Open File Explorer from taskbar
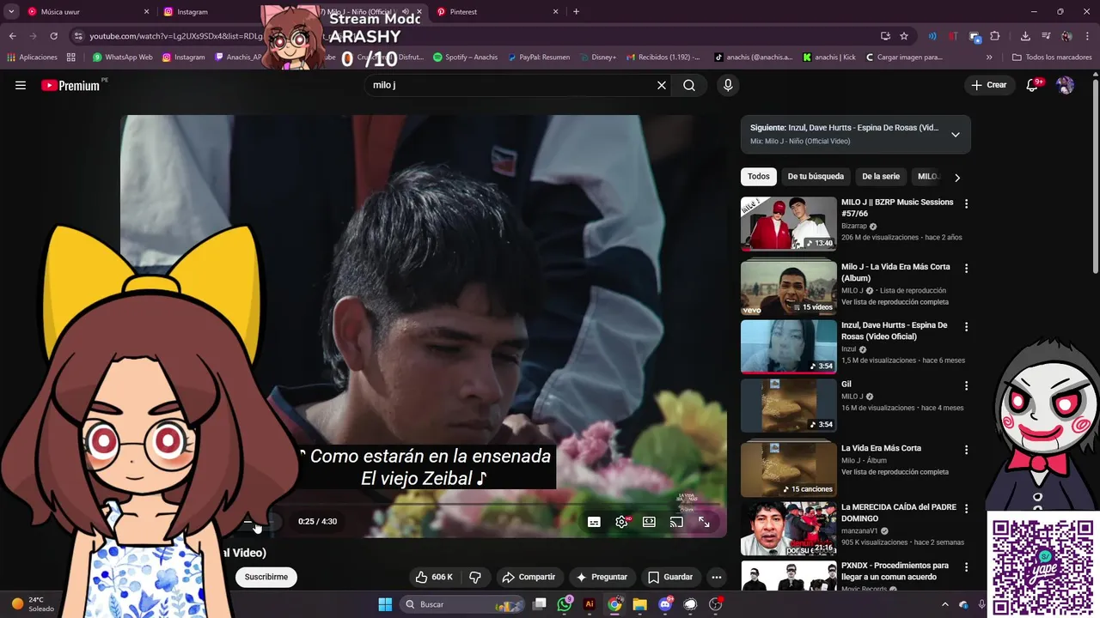Image resolution: width=1100 pixels, height=618 pixels. coord(639,604)
